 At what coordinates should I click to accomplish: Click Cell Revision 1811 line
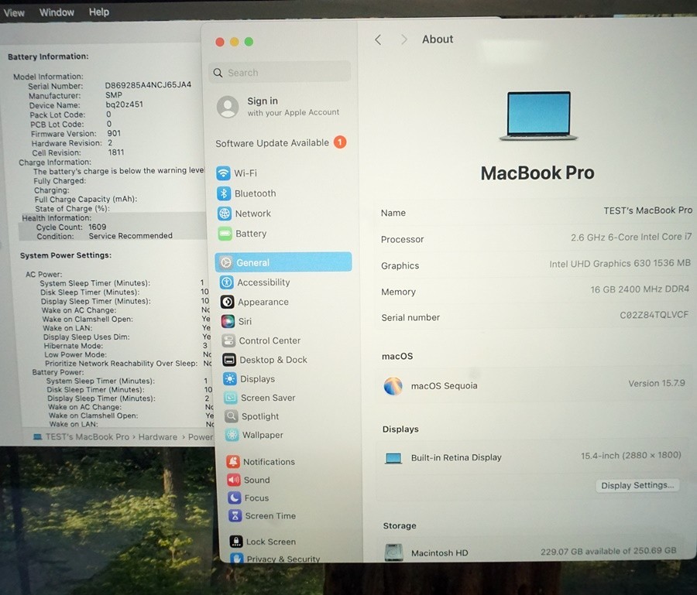(78, 152)
